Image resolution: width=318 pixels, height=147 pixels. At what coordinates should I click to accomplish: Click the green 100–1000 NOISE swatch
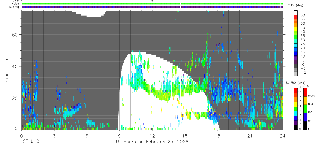pyautogui.click(x=305, y=109)
